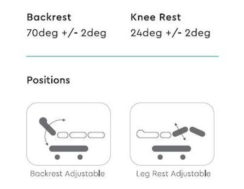Viewport: 244px width, 189px height.
Task: Click the Backrest Adjustable caption
Action: pos(67,173)
